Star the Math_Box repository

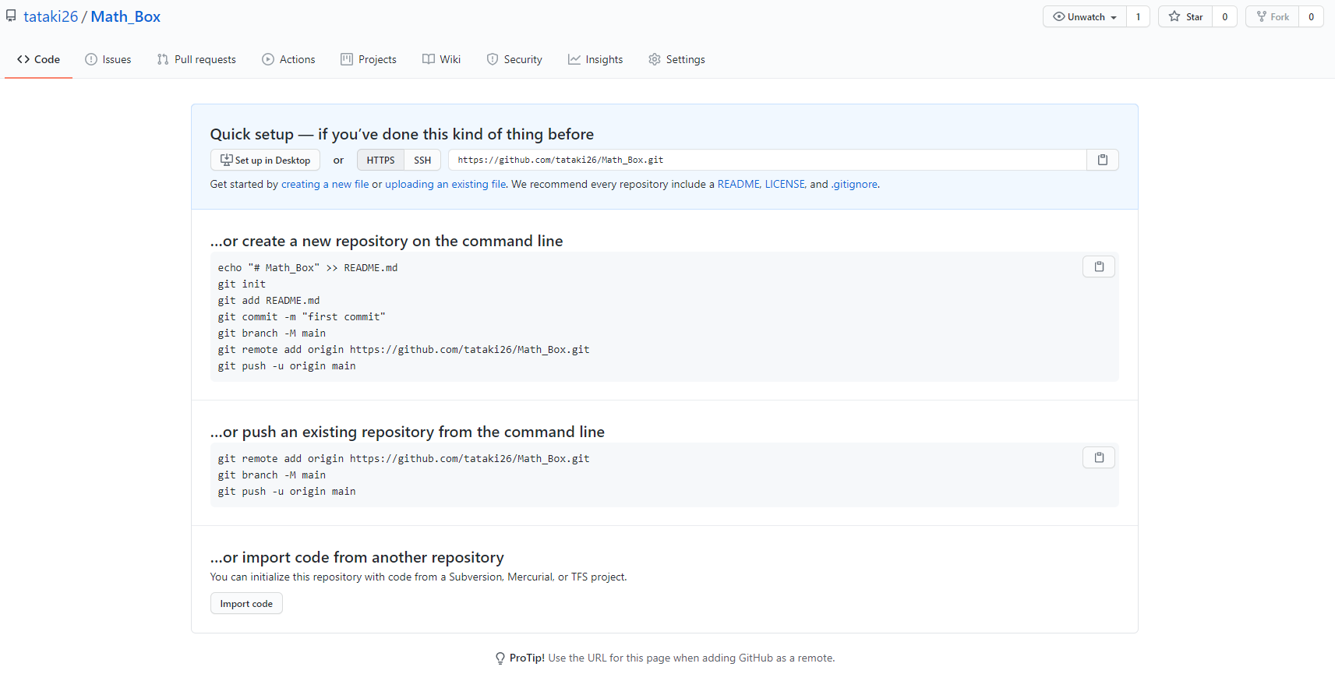(1185, 16)
